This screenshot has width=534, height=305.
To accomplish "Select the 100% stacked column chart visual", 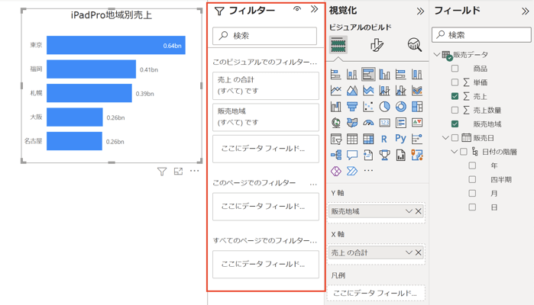I will (417, 74).
